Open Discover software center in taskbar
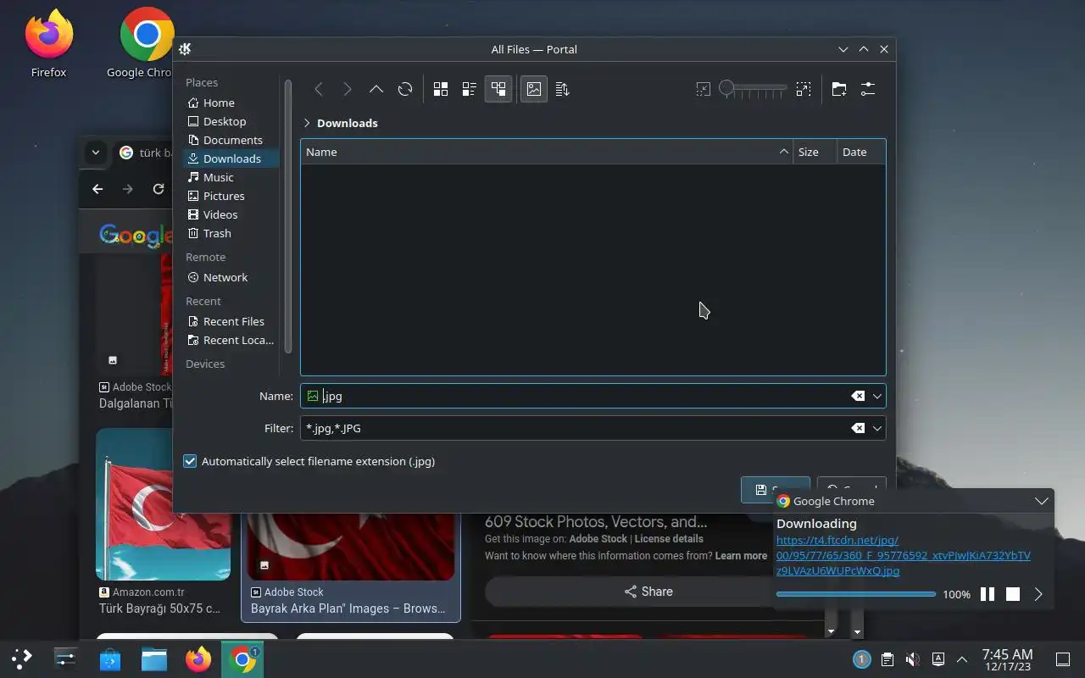This screenshot has height=678, width=1085. (x=109, y=658)
